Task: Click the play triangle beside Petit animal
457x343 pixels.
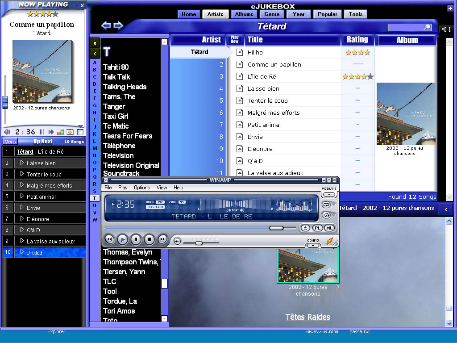Action: 22,196
